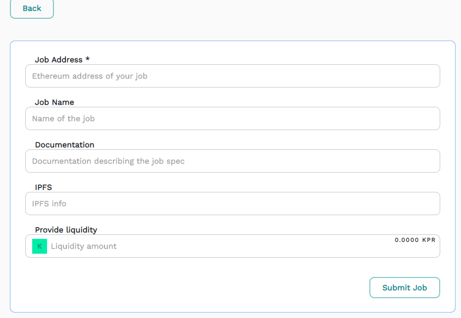Click the 0.0000 KPR balance text

pos(415,240)
